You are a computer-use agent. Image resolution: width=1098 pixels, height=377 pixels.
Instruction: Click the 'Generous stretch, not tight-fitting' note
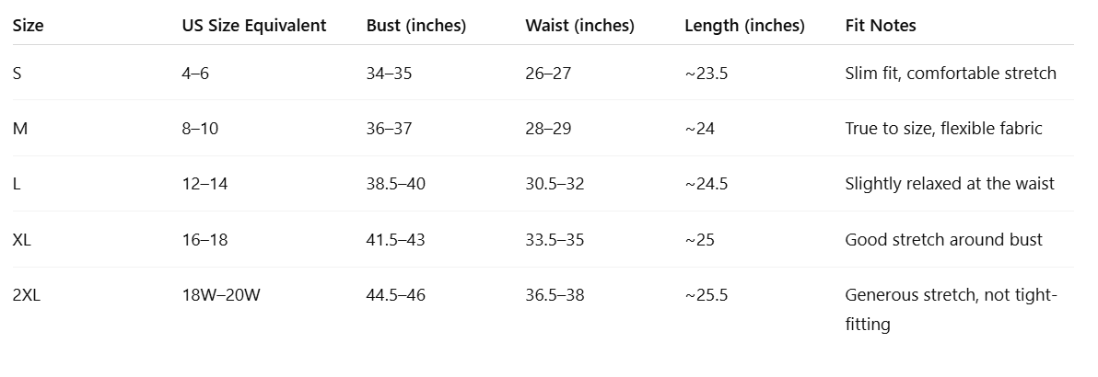pos(950,309)
